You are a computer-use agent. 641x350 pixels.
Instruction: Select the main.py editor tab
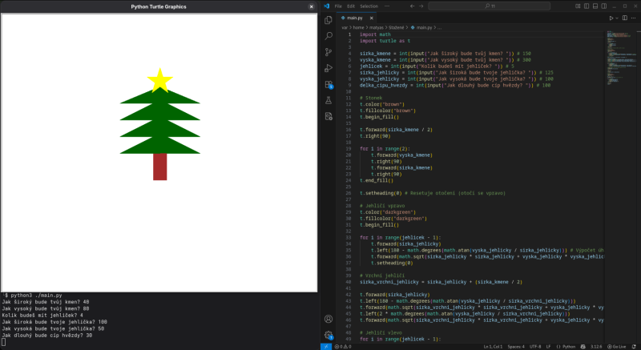coord(354,17)
